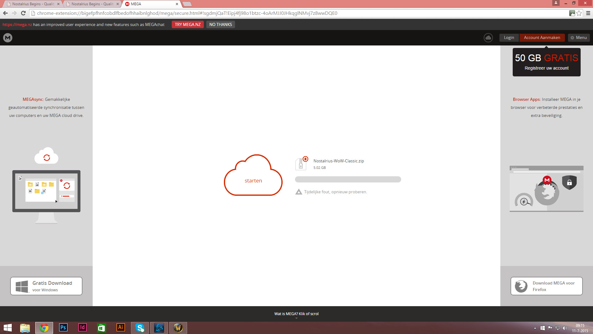Click the Login button
The image size is (593, 334).
click(x=509, y=38)
